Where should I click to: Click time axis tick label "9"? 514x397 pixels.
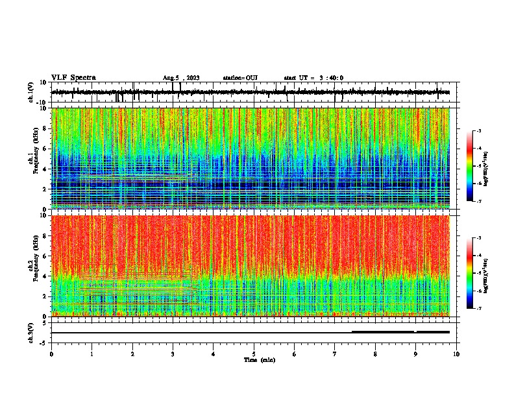pyautogui.click(x=415, y=354)
